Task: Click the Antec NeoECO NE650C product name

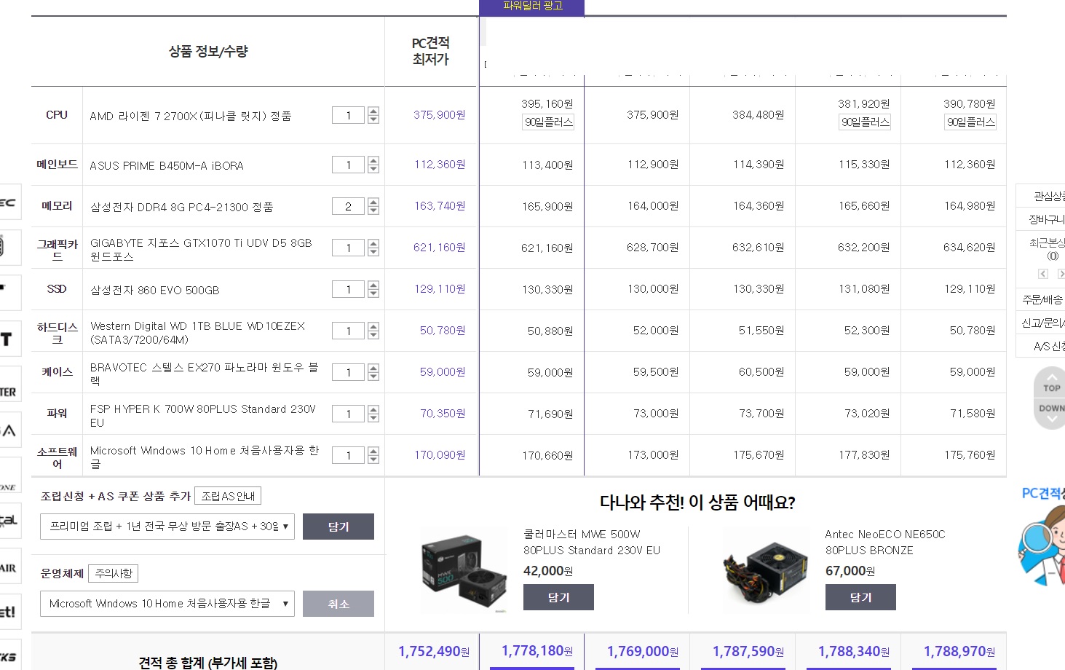Action: click(885, 542)
